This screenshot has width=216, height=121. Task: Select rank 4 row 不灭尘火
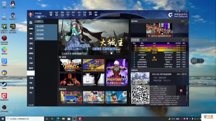click(x=159, y=53)
